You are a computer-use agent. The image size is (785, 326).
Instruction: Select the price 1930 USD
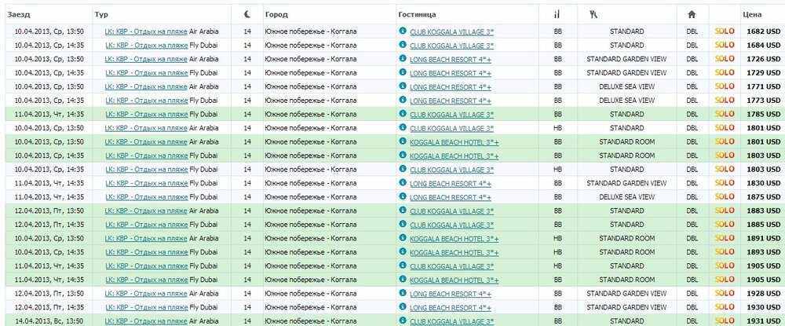764,307
